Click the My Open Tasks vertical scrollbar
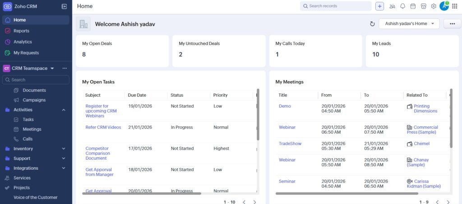The width and height of the screenshot is (462, 204). click(258, 115)
